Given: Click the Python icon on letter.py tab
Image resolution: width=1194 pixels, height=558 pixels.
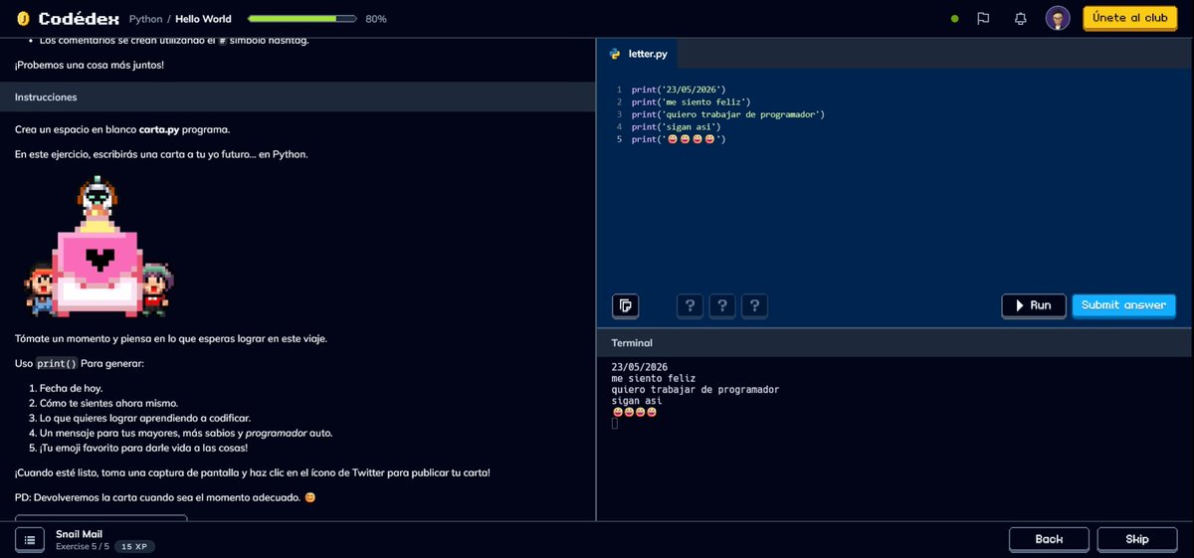Looking at the screenshot, I should 616,54.
